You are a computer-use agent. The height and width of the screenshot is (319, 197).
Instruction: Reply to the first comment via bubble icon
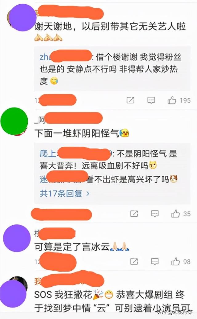pos(151,100)
